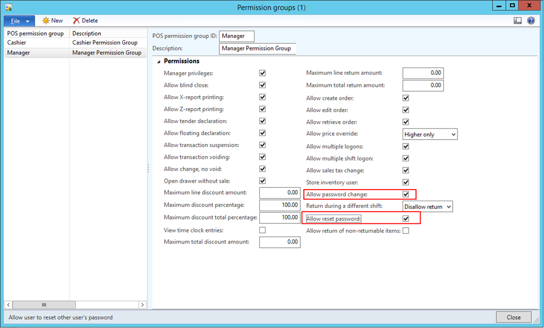Toggle Allow return of non-returnable items

[406, 231]
